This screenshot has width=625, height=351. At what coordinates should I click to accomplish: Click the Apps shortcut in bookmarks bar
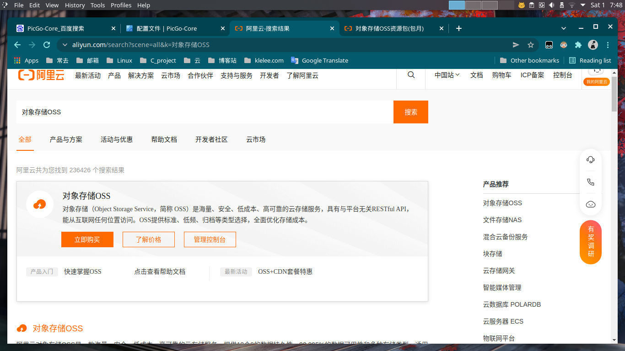tap(27, 60)
